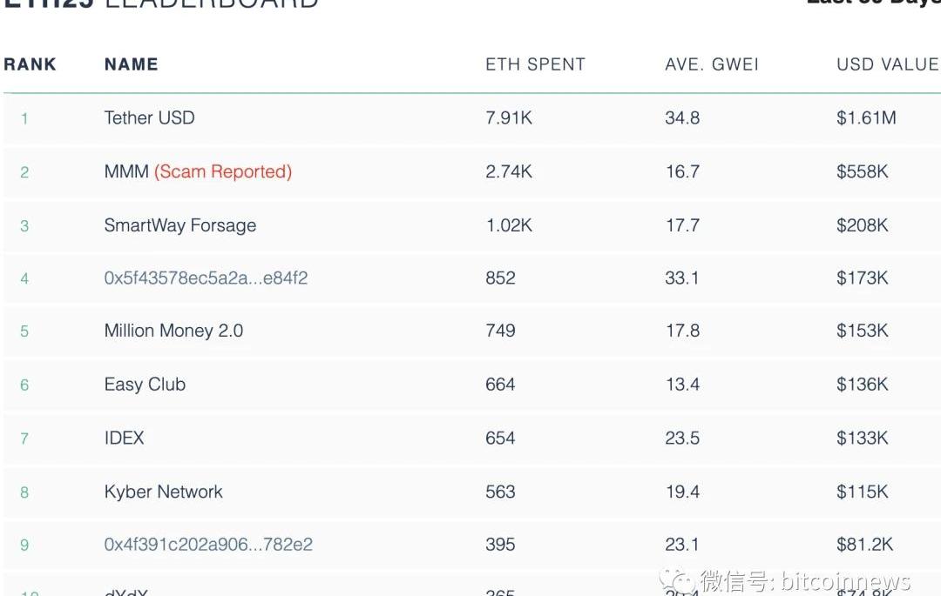Screen dimensions: 941x596
Task: Open the Kyber Network entry
Action: tap(163, 492)
